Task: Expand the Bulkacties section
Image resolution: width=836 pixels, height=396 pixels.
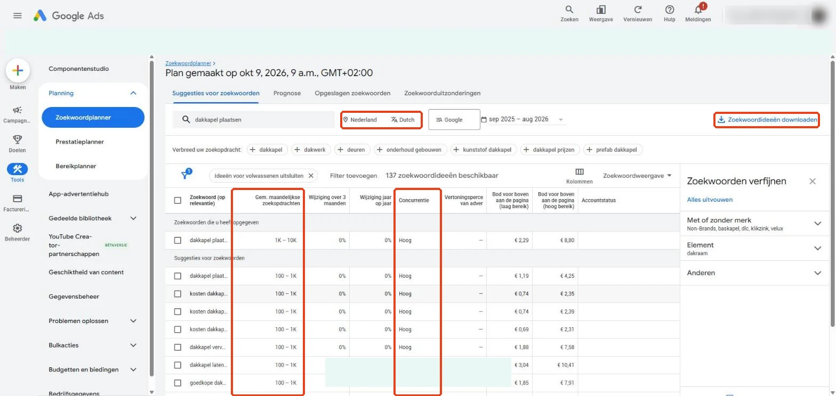Action: 133,345
